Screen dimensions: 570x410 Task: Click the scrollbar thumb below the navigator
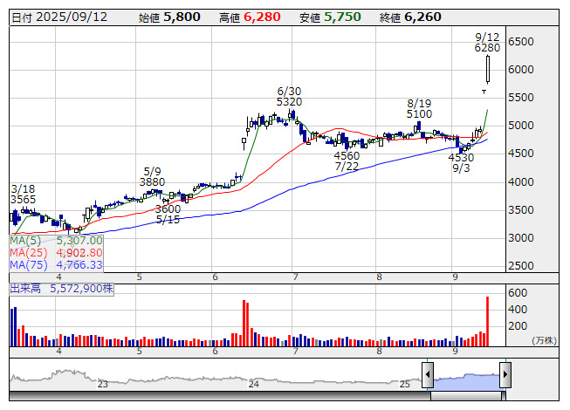(466, 397)
